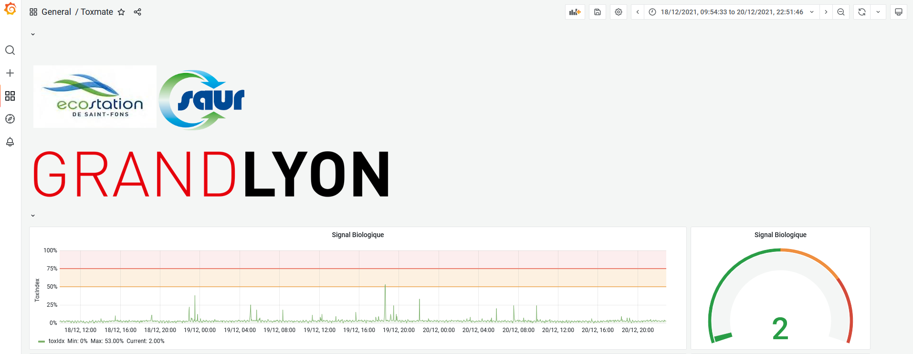The image size is (913, 354).
Task: Collapse the row above Signal Biologique panels
Action: tap(33, 216)
